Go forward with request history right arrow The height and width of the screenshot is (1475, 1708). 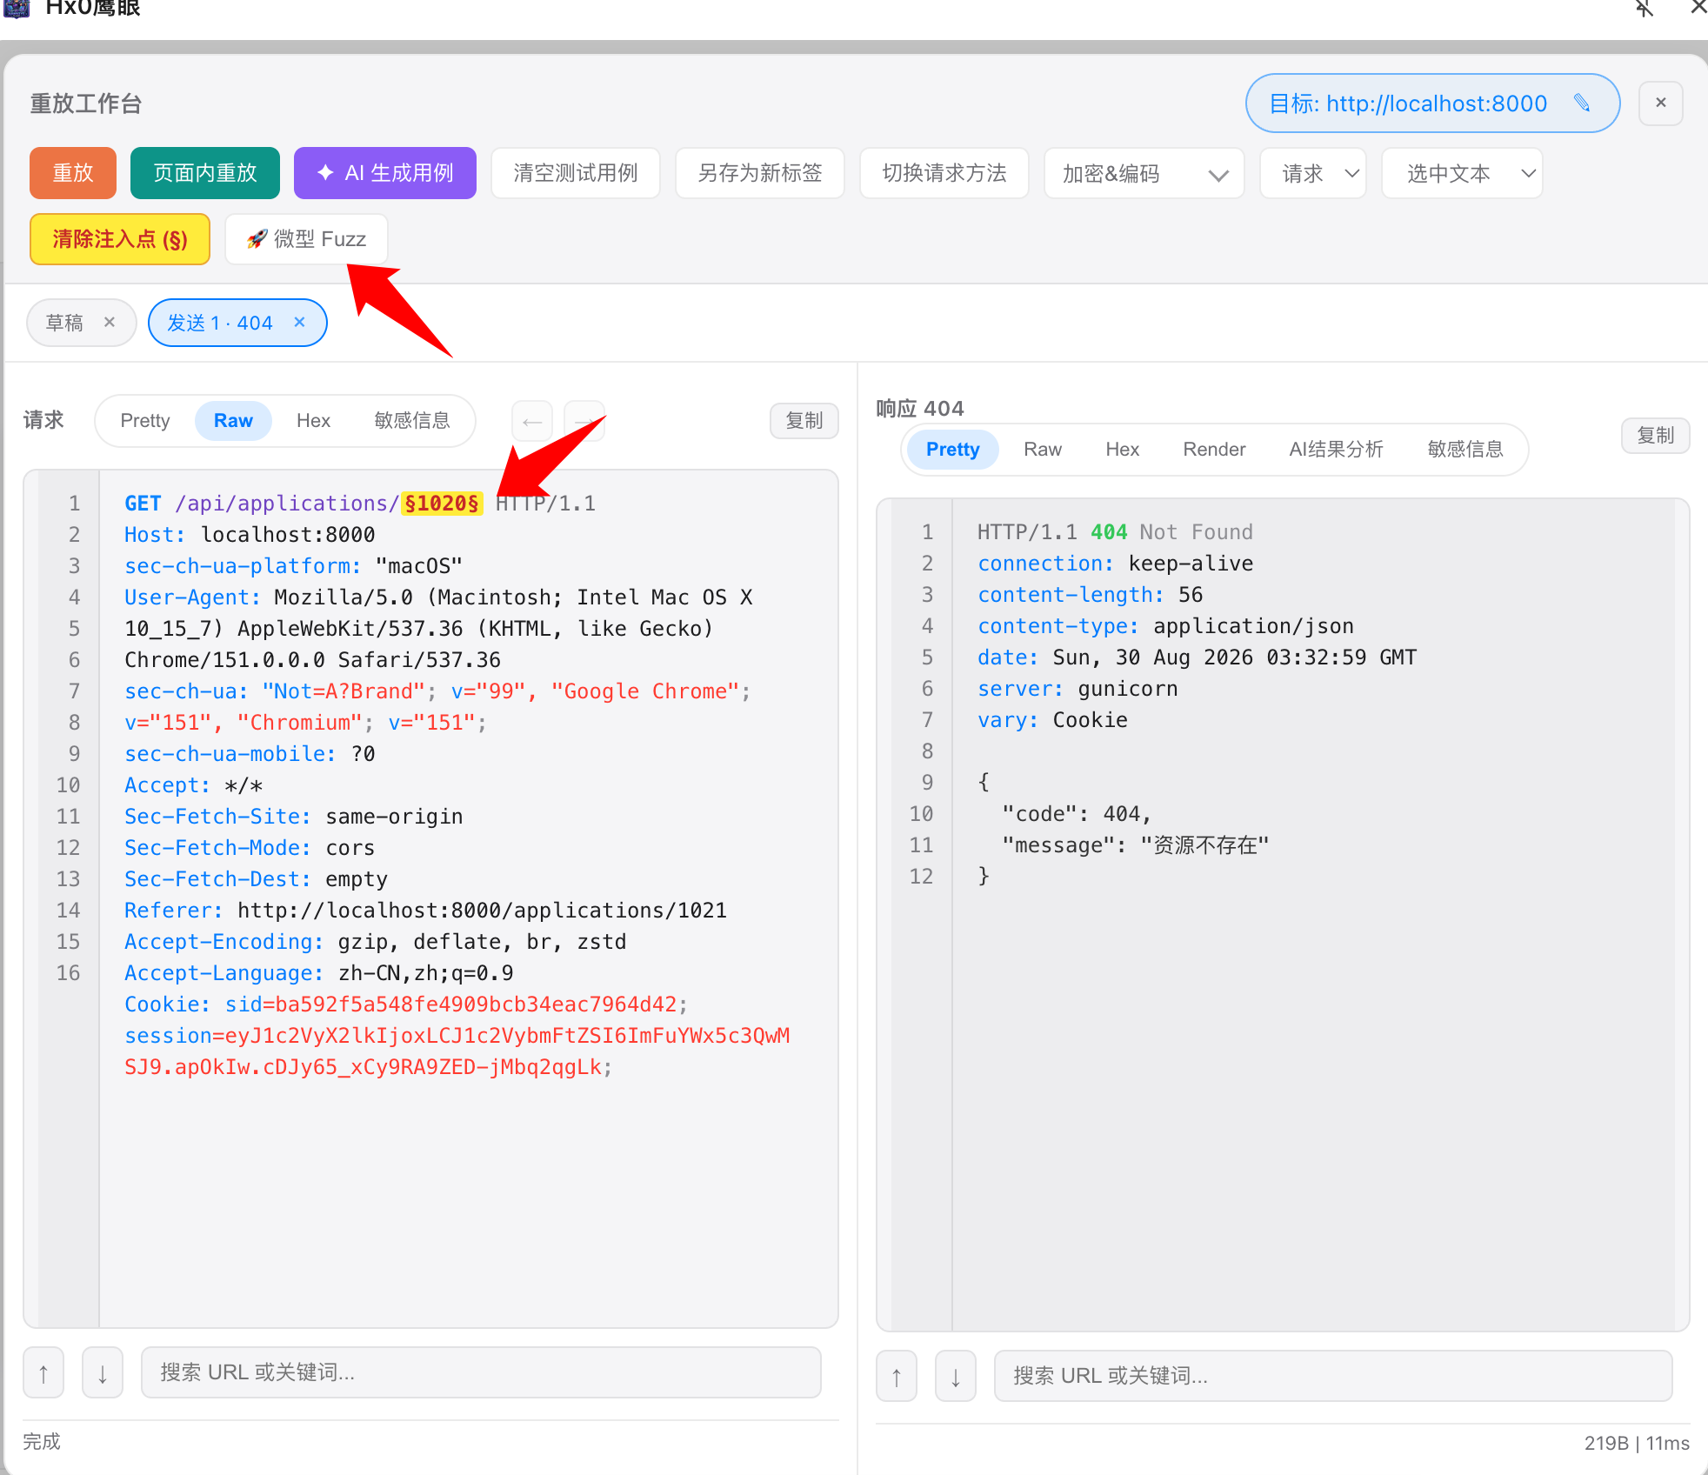[584, 422]
